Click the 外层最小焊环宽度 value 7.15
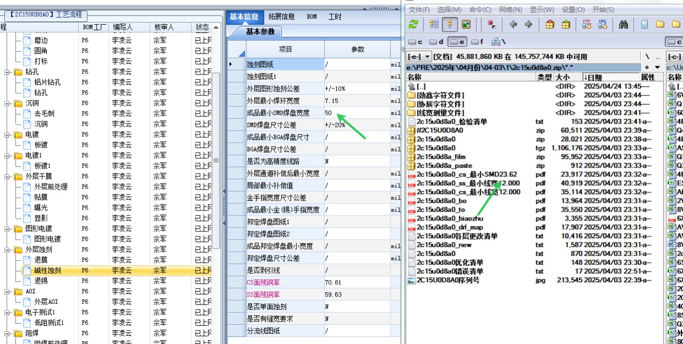The width and height of the screenshot is (683, 344). coord(357,101)
